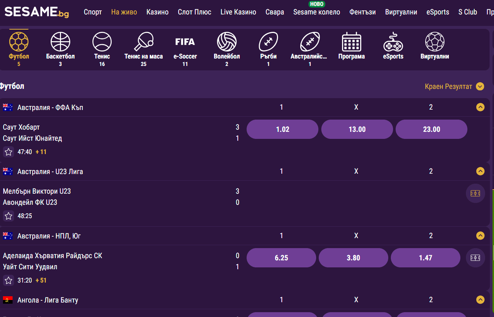Open the Спорт menu item
494x317 pixels.
[x=93, y=12]
